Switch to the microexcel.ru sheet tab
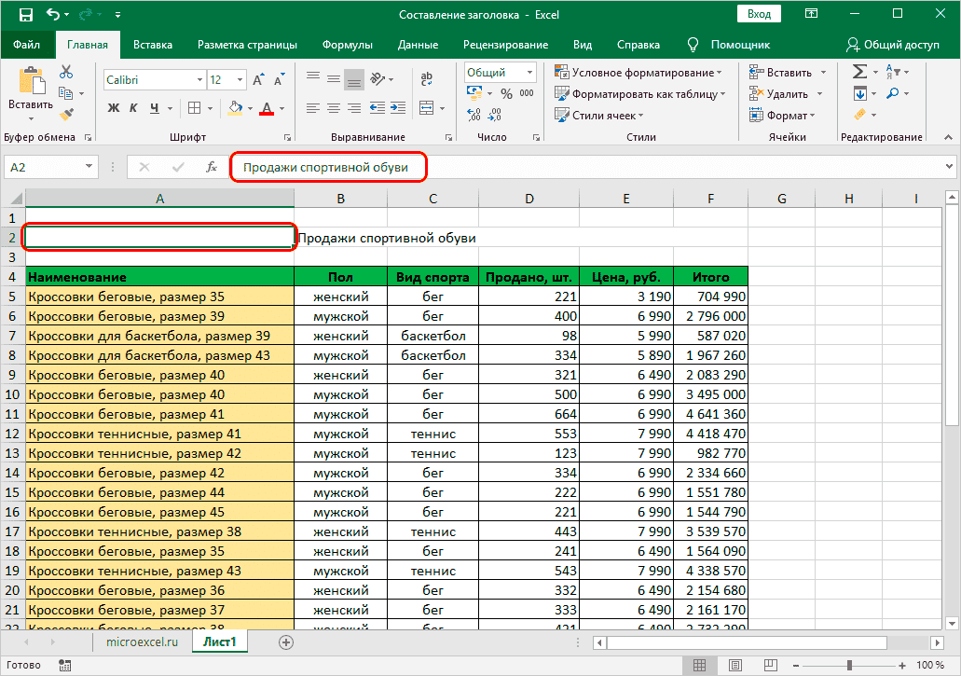Screen dimensions: 961x676 (142, 642)
